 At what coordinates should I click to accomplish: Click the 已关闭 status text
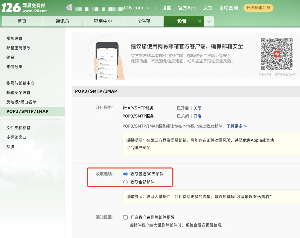[x=183, y=116]
